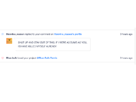
Task: Open the bold Here4no_reason username
Action: point(15,34)
